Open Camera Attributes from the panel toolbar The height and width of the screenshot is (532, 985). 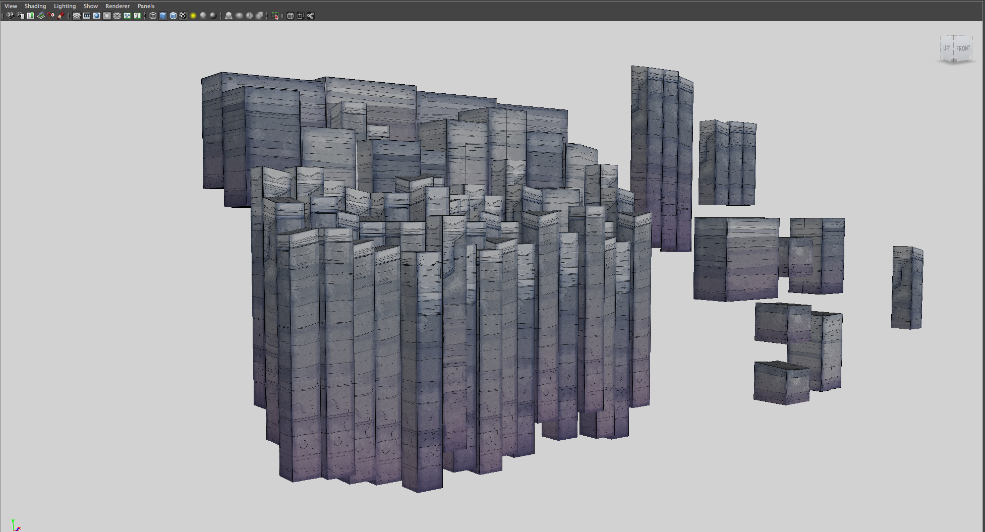tap(21, 16)
